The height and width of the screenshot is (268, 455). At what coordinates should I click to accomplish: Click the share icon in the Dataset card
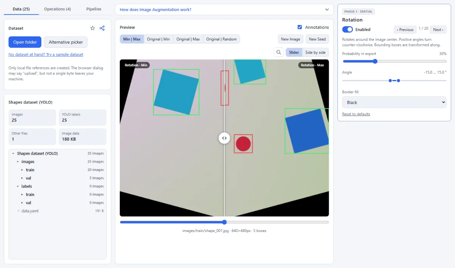102,28
